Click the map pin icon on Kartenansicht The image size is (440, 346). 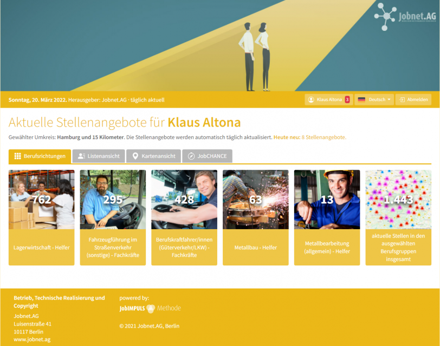coord(135,156)
